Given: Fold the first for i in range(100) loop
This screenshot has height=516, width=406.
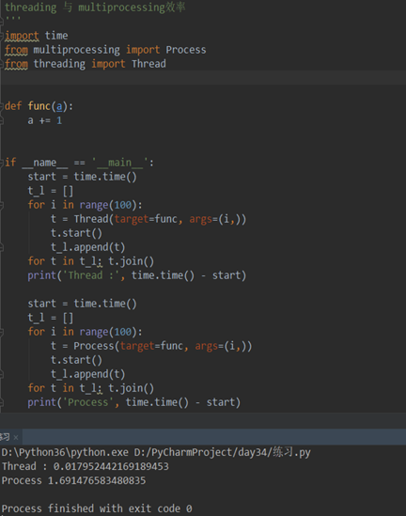Looking at the screenshot, I should tap(2, 205).
